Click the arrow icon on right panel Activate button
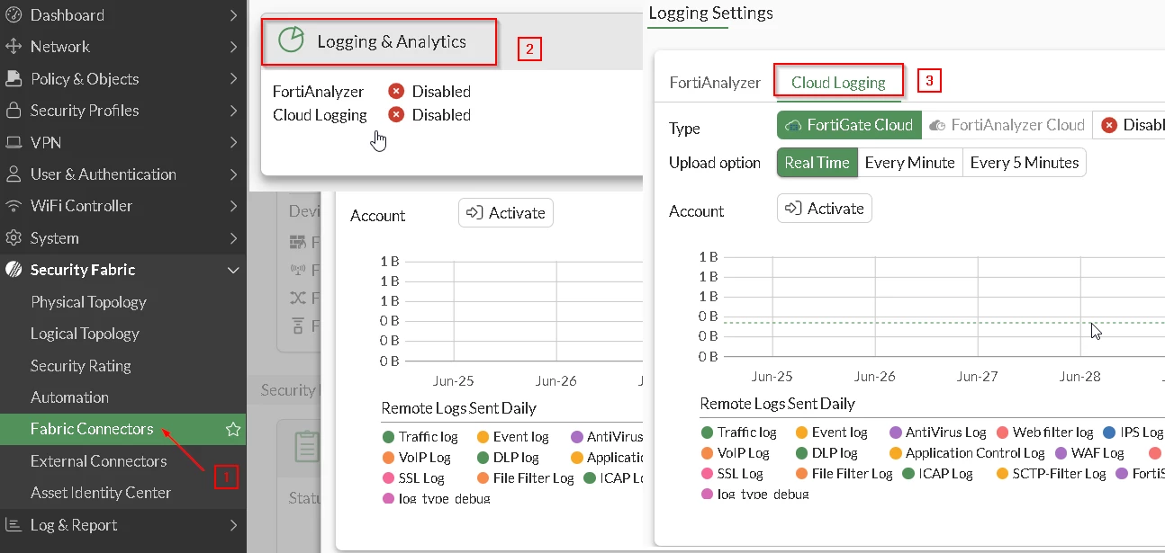The height and width of the screenshot is (553, 1165). tap(793, 209)
